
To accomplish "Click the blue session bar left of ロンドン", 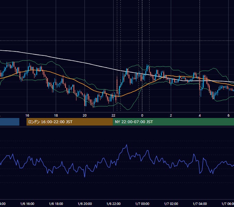I will [x=10, y=122].
